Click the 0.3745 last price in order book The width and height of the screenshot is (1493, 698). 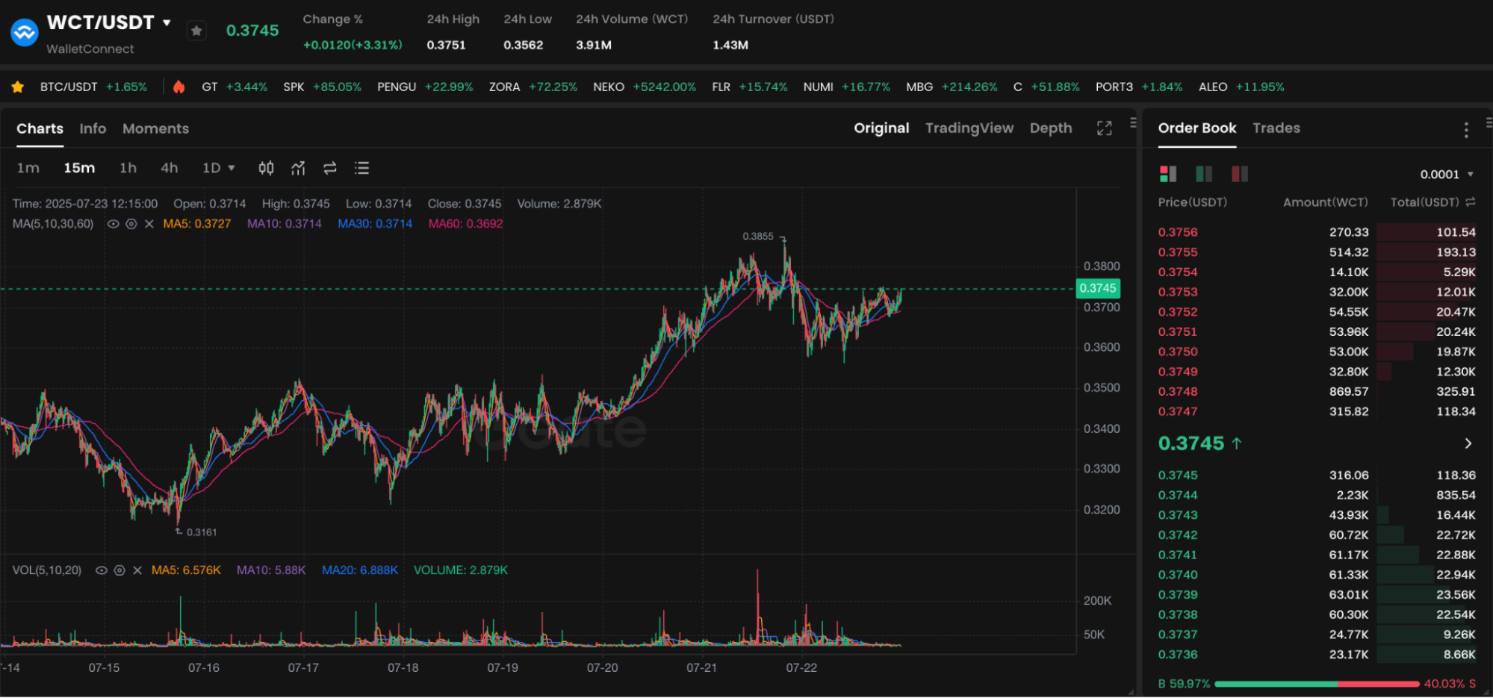[1191, 443]
